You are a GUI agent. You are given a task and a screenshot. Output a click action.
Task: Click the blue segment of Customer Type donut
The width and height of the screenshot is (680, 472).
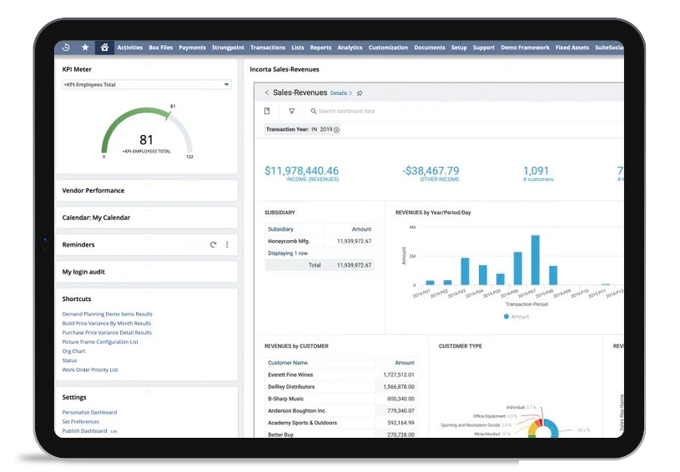click(554, 428)
